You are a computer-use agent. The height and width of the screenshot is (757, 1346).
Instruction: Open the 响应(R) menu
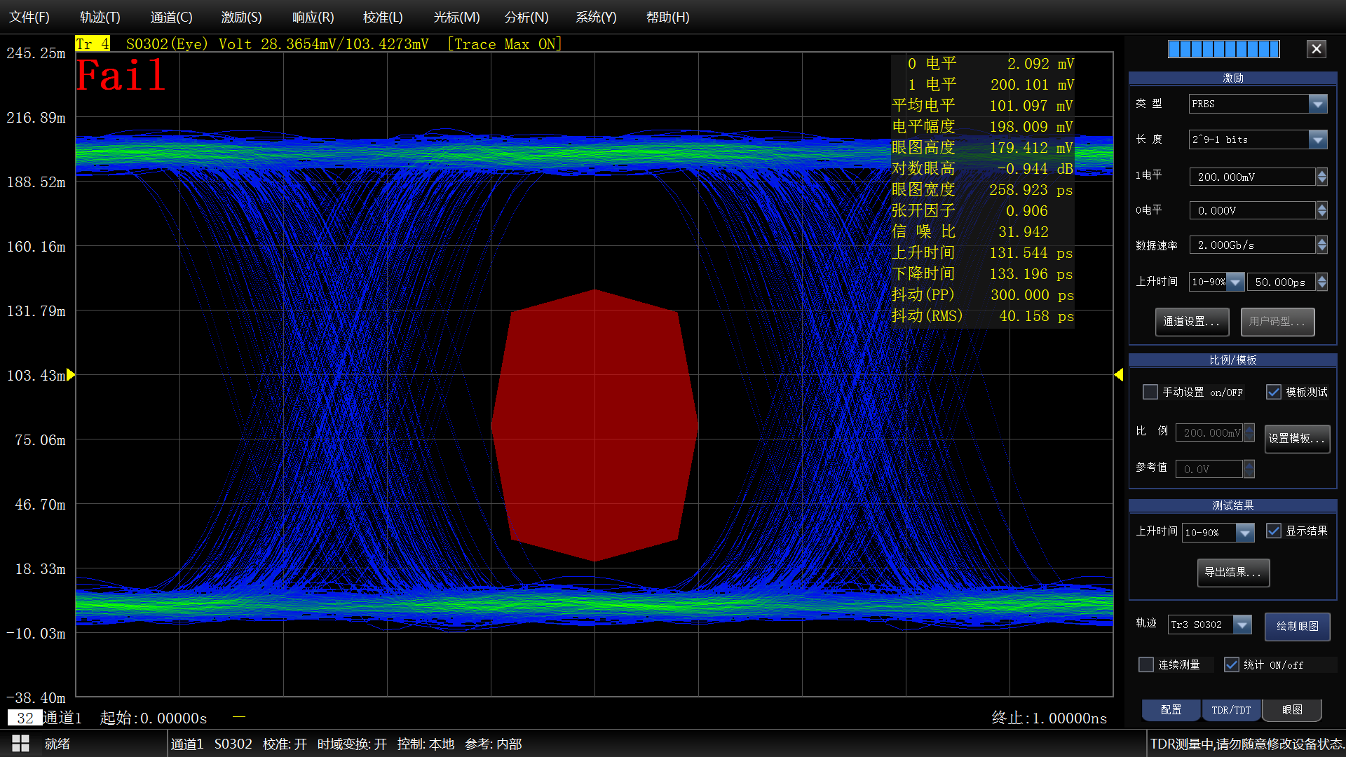point(313,17)
